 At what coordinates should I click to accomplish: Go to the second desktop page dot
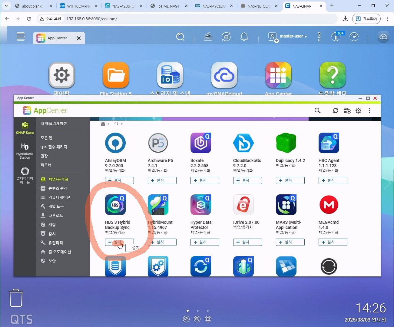[x=197, y=311]
